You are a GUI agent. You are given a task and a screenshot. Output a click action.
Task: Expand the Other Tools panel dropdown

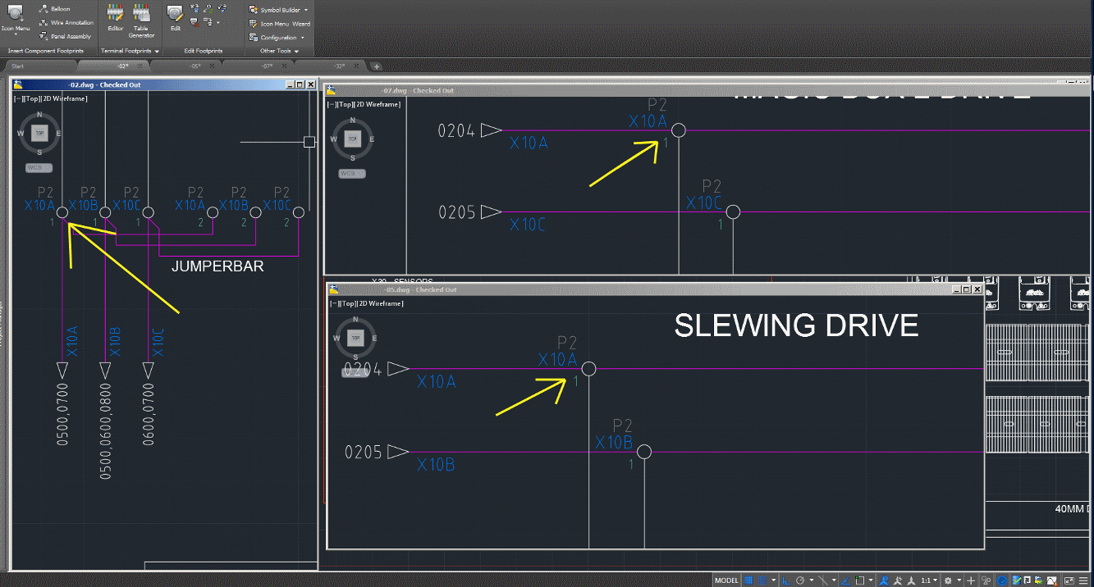click(298, 51)
